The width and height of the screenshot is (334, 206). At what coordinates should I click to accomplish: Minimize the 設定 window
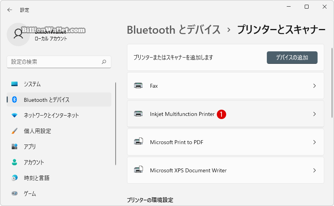pos(289,7)
